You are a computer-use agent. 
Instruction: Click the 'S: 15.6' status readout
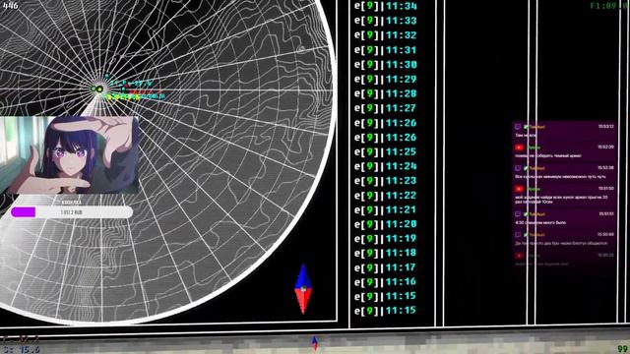tap(21, 350)
